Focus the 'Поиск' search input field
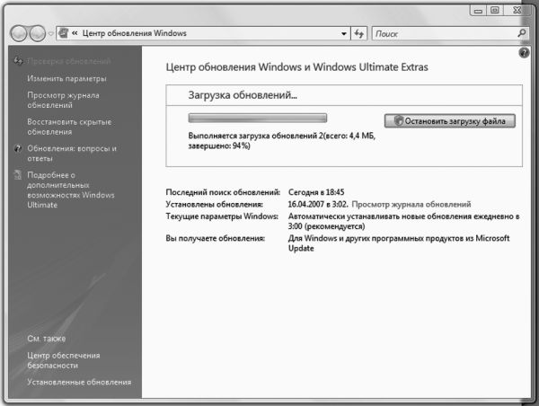The image size is (539, 406). pos(440,33)
